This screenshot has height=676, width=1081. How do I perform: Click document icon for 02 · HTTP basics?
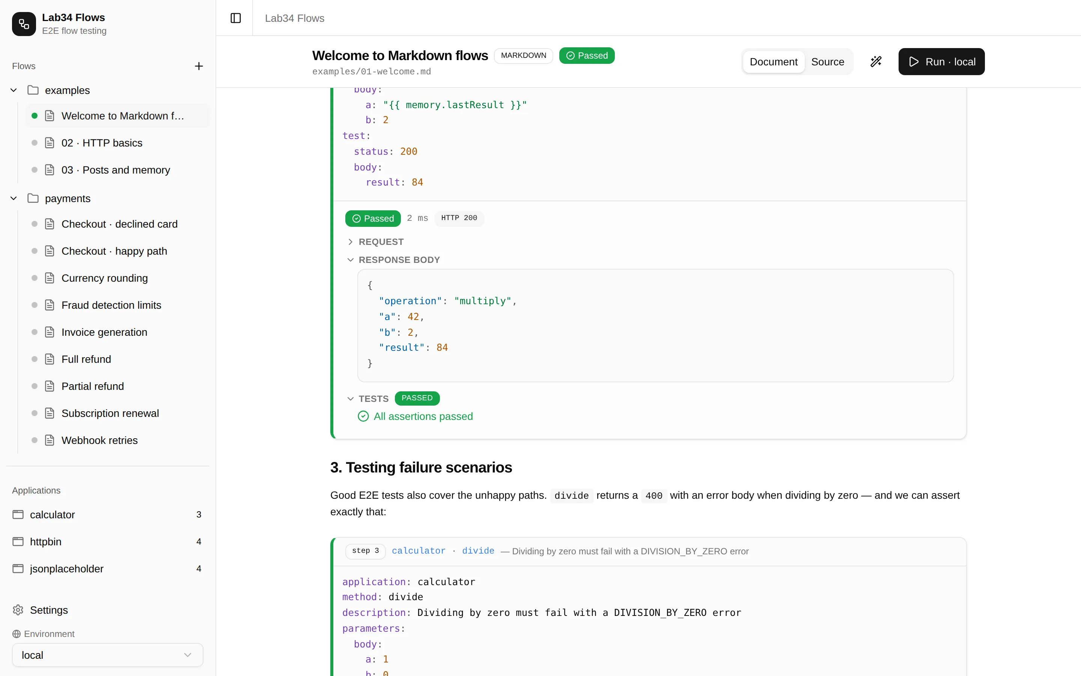click(50, 143)
